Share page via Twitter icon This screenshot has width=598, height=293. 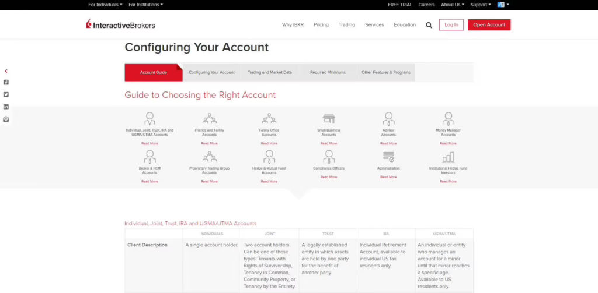(6, 94)
